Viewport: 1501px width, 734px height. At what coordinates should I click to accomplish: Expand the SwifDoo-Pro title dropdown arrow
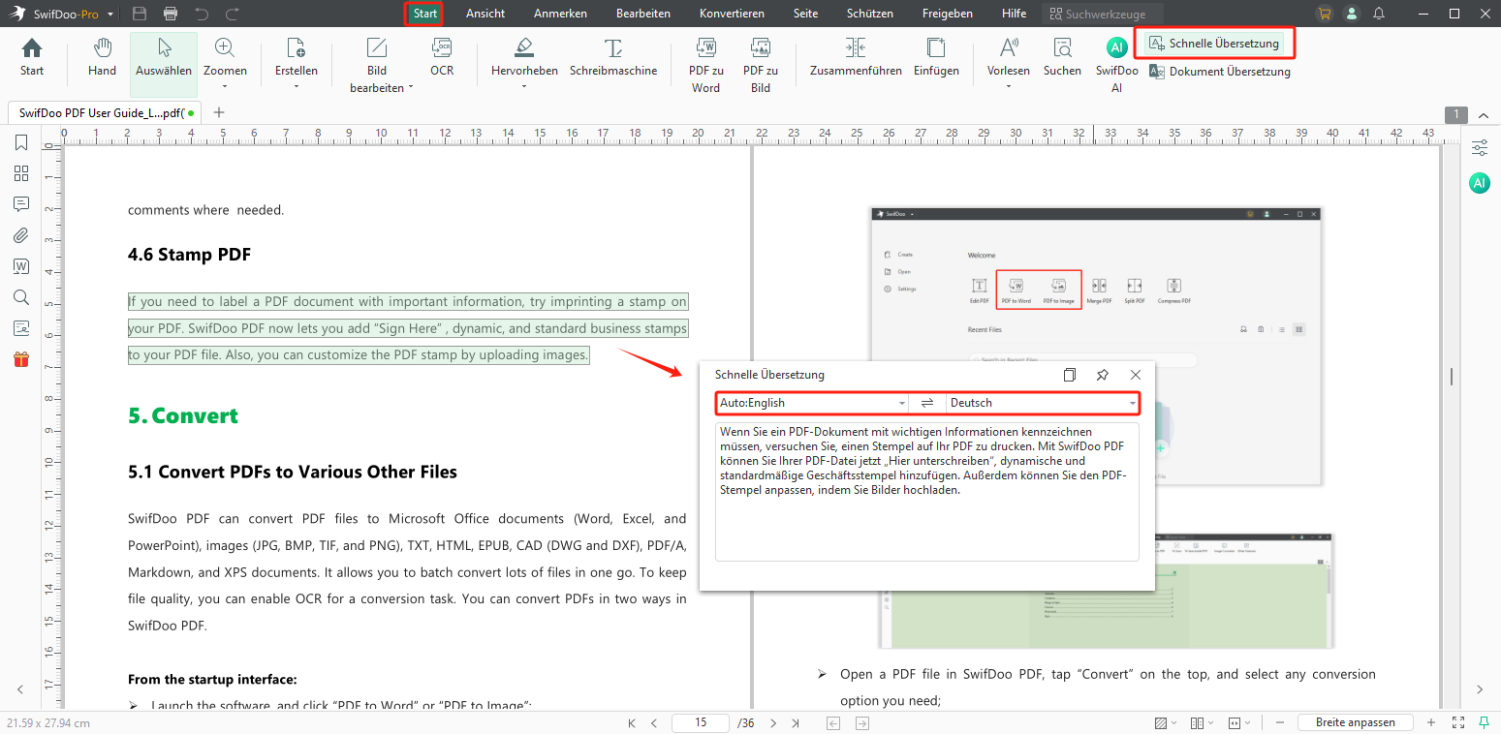point(110,15)
